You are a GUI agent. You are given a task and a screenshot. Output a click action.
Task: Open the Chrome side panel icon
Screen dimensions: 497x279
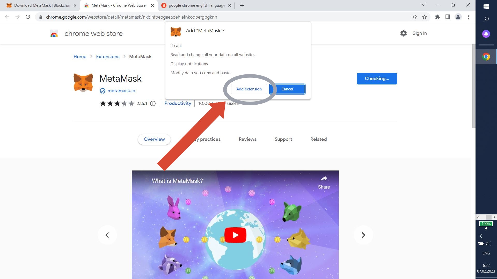point(448,17)
